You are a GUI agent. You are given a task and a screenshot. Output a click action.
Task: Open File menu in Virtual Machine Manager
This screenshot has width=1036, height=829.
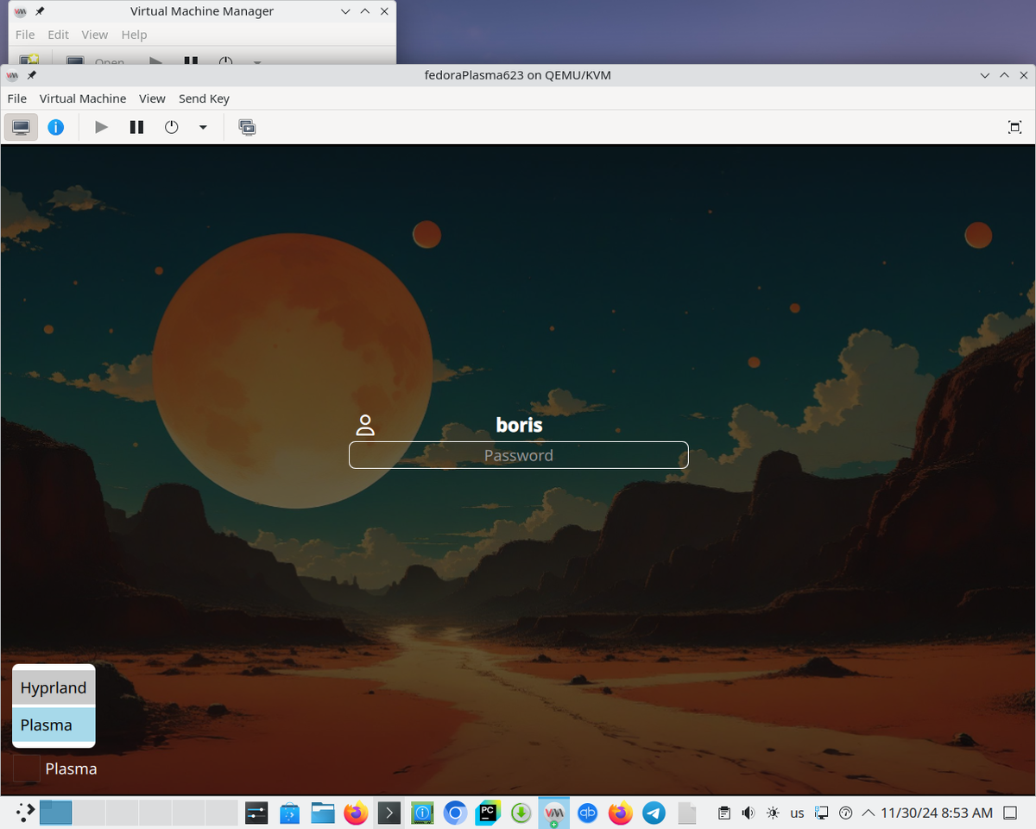(25, 35)
